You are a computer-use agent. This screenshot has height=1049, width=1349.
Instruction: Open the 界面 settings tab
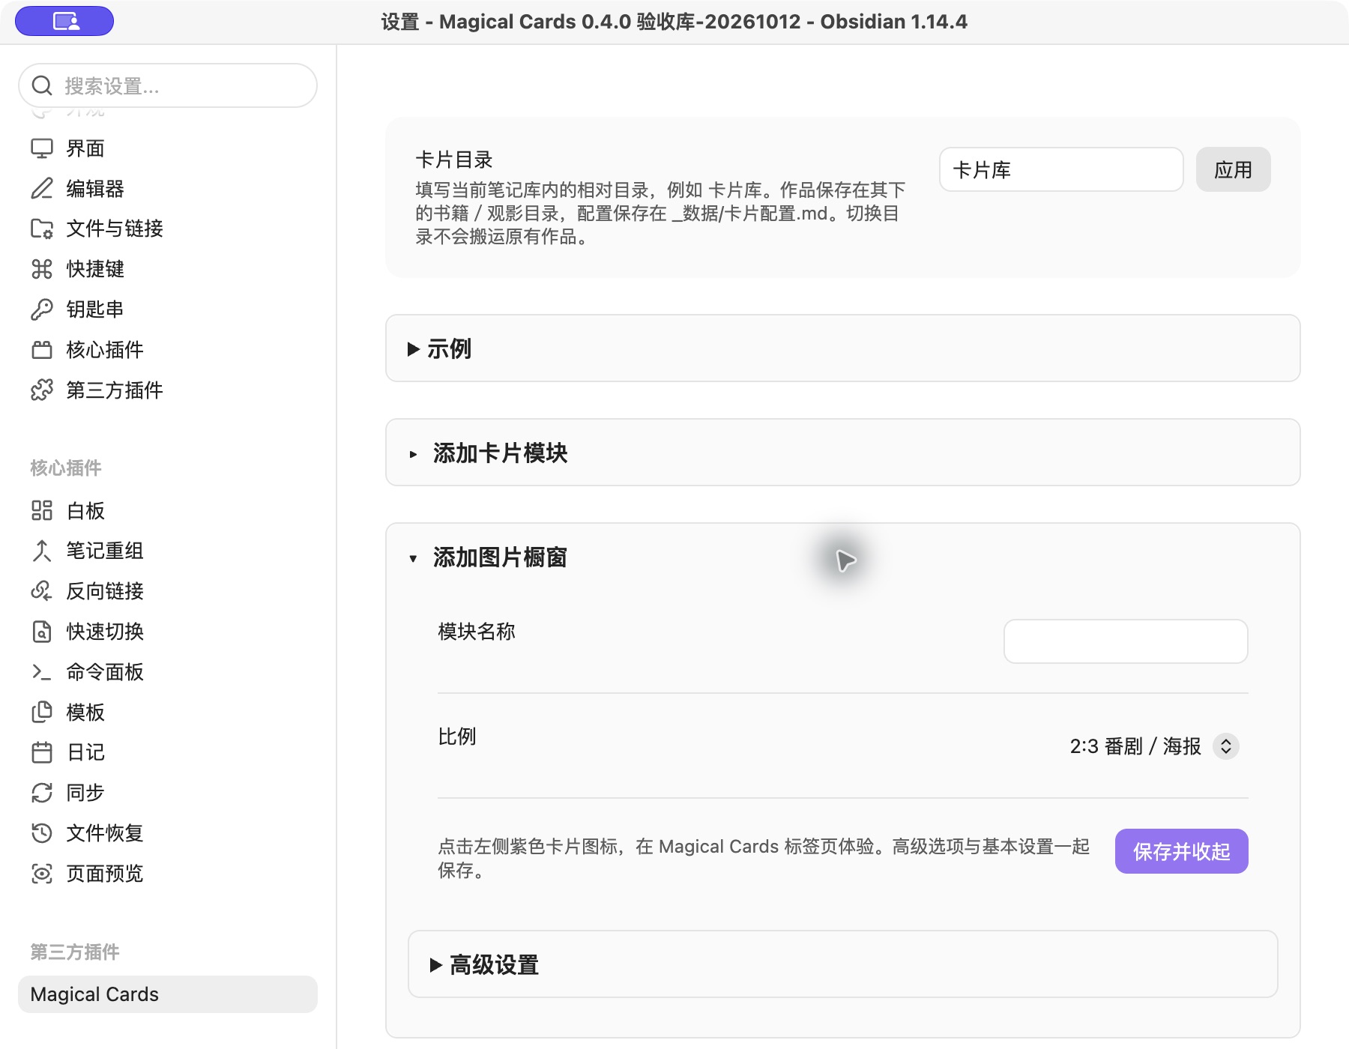168,148
